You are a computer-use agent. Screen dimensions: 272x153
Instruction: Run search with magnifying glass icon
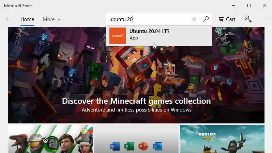click(206, 19)
